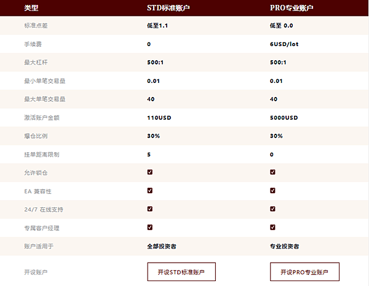369x286 pixels.
Task: Click the 挂单距离限制 row label
Action: [42, 155]
